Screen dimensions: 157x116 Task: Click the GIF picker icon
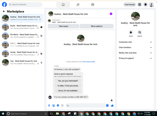[x=62, y=106]
